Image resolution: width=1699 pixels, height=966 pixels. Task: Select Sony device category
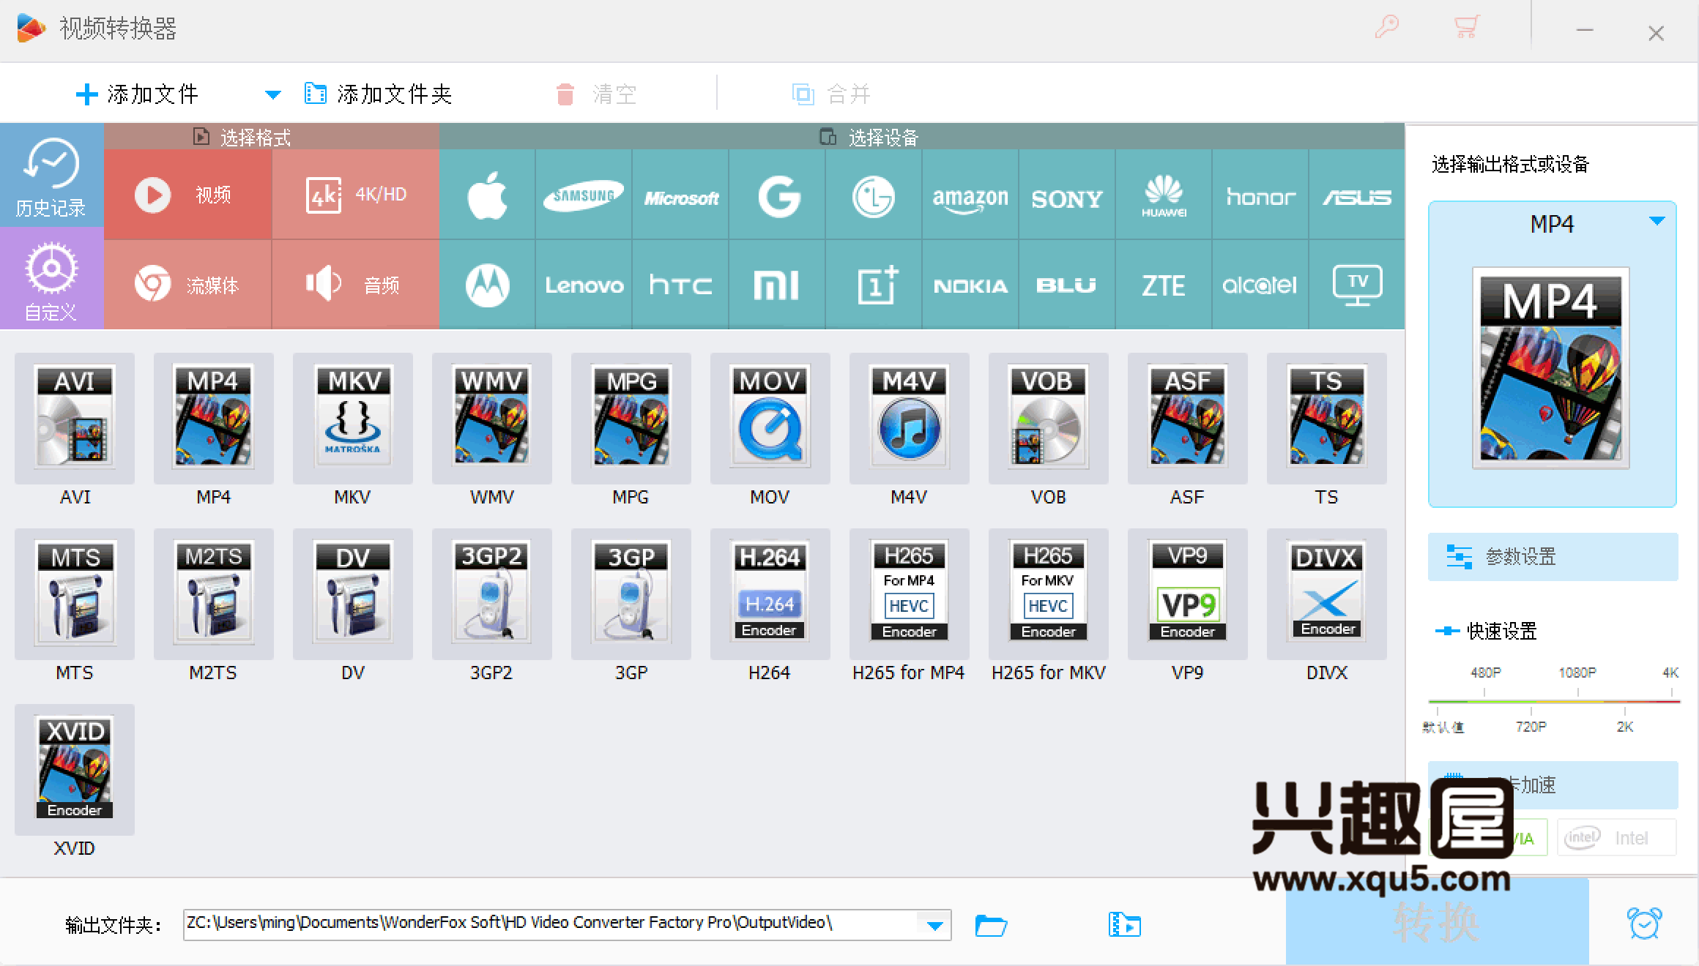tap(1067, 195)
